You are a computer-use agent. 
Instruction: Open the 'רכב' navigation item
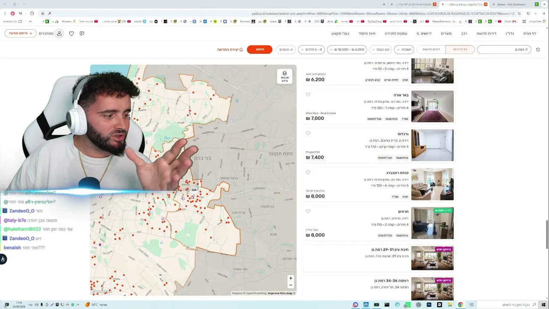(x=464, y=33)
